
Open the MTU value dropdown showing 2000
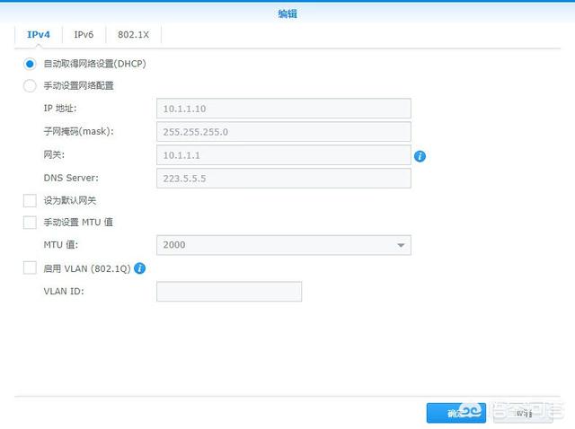coord(283,245)
